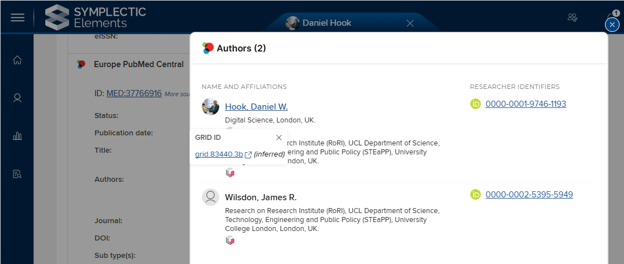Open the MED:37766916 record link
The image size is (624, 264).
[x=134, y=93]
